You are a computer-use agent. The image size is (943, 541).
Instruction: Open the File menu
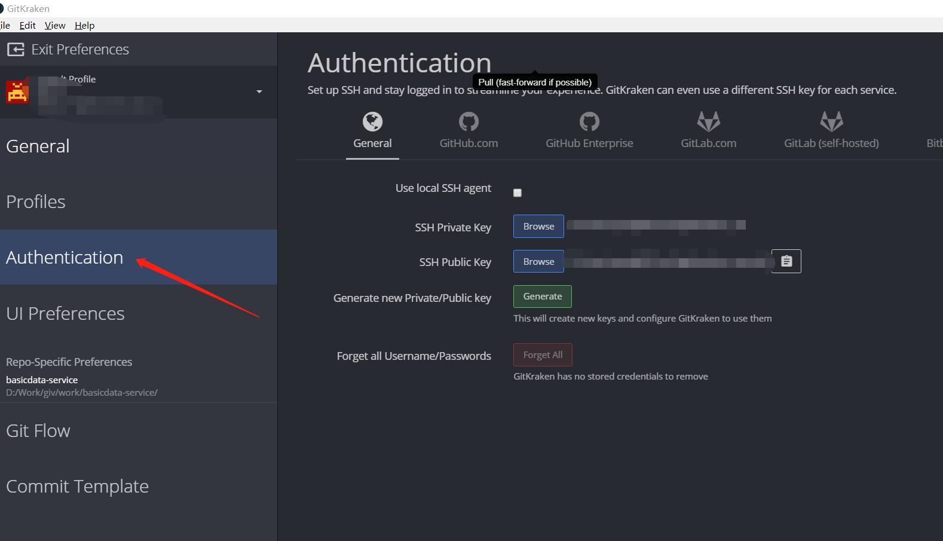5,25
